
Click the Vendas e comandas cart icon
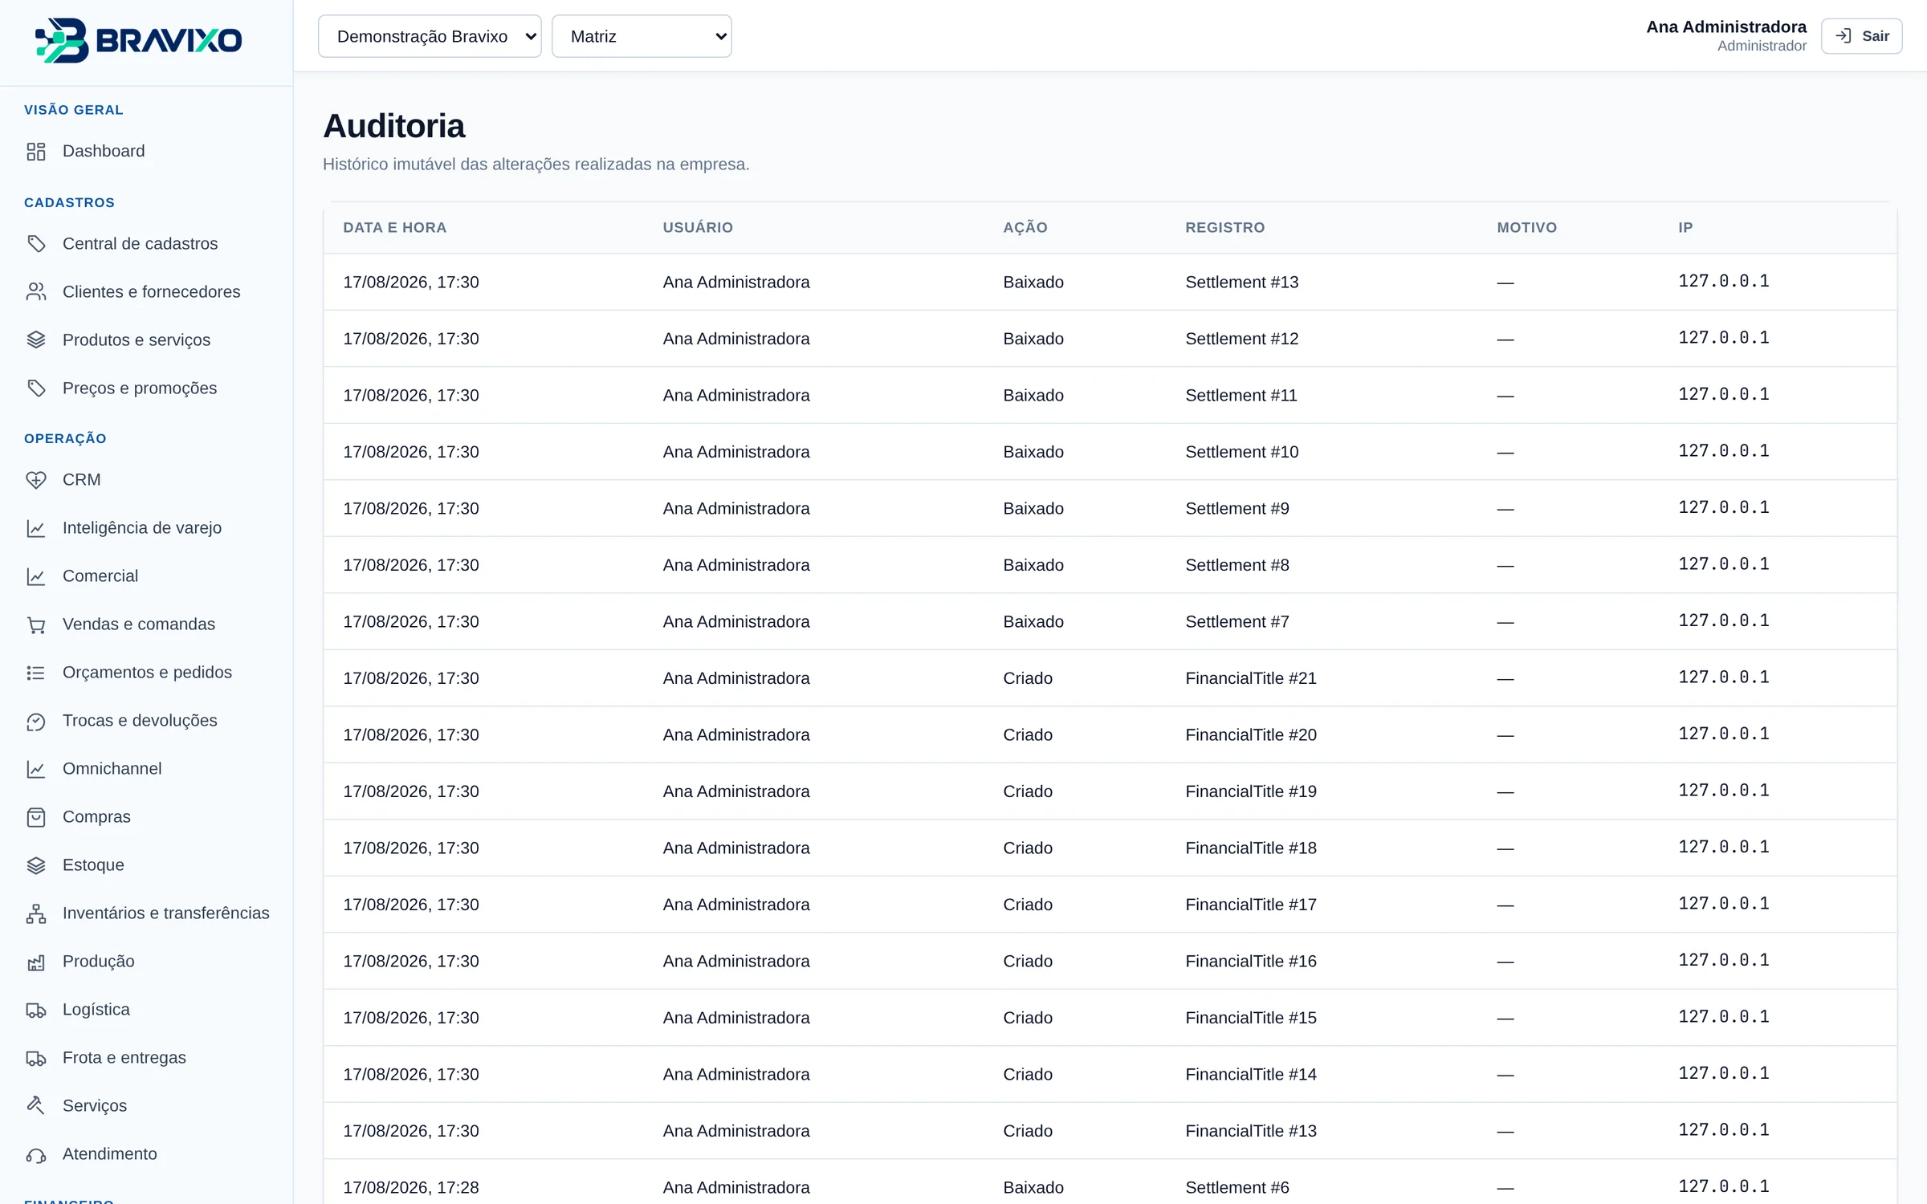click(x=36, y=624)
